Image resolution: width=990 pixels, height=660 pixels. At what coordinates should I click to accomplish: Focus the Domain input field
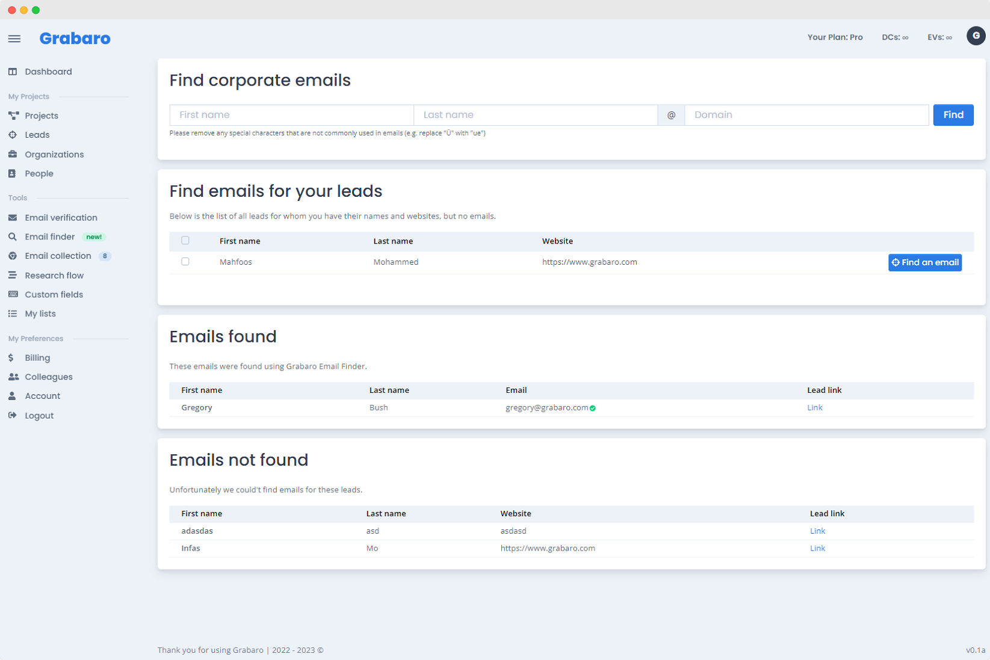tap(806, 115)
